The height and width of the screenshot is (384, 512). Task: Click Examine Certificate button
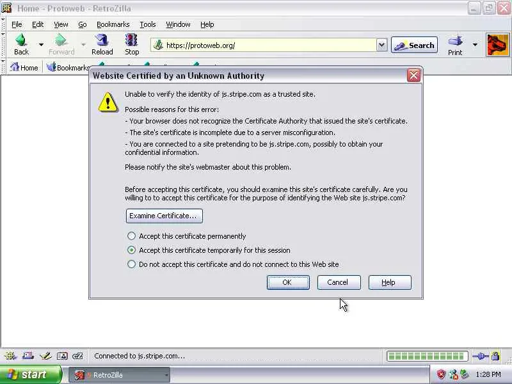(164, 216)
